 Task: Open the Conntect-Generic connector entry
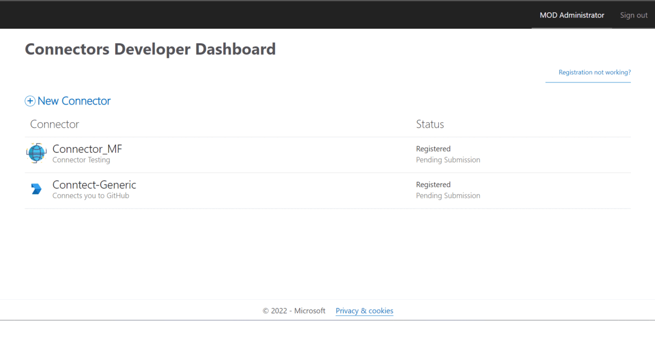click(94, 185)
